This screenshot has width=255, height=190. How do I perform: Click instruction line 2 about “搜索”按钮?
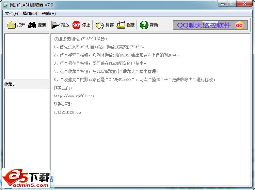pos(116,55)
